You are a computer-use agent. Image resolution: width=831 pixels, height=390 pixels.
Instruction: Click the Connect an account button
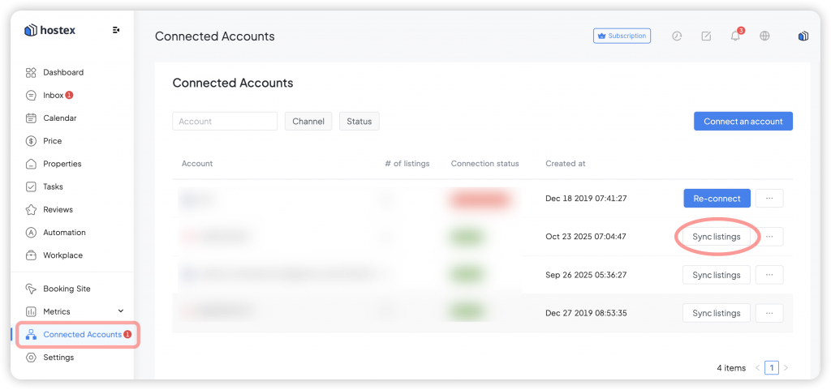pos(743,122)
